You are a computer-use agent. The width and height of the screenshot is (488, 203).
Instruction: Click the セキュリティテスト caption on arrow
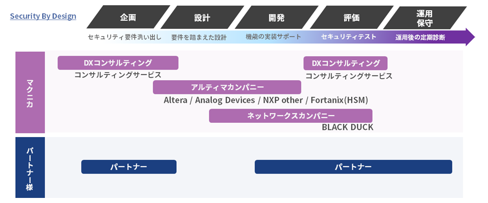coord(349,37)
